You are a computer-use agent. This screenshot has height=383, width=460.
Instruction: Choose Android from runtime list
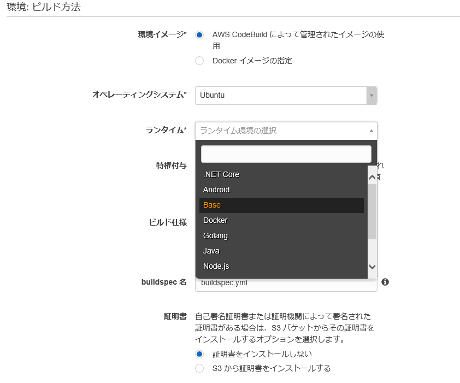(281, 190)
